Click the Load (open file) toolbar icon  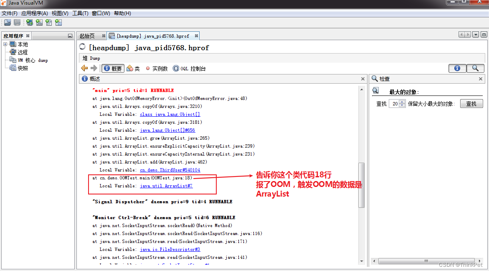(x=8, y=22)
